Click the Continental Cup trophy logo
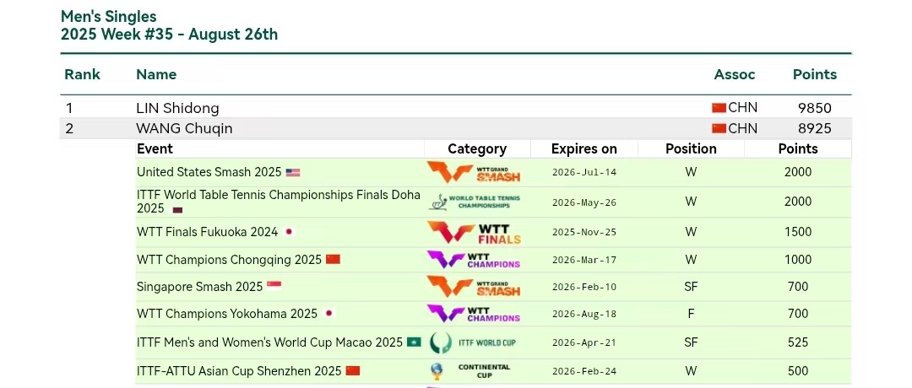Screen dimensions: 912x388 tap(470, 371)
